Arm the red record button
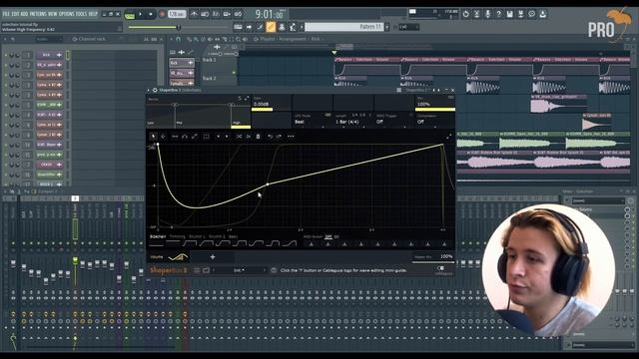 coord(162,14)
